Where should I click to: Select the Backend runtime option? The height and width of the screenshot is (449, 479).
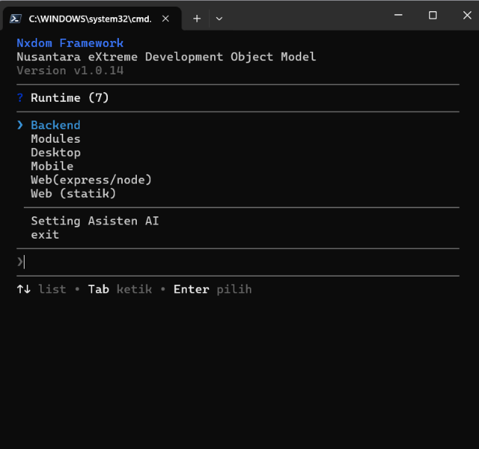pos(55,125)
